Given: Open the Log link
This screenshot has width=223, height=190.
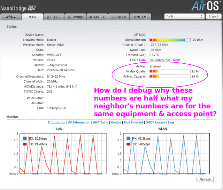Looking at the screenshot, I should click(171, 122).
